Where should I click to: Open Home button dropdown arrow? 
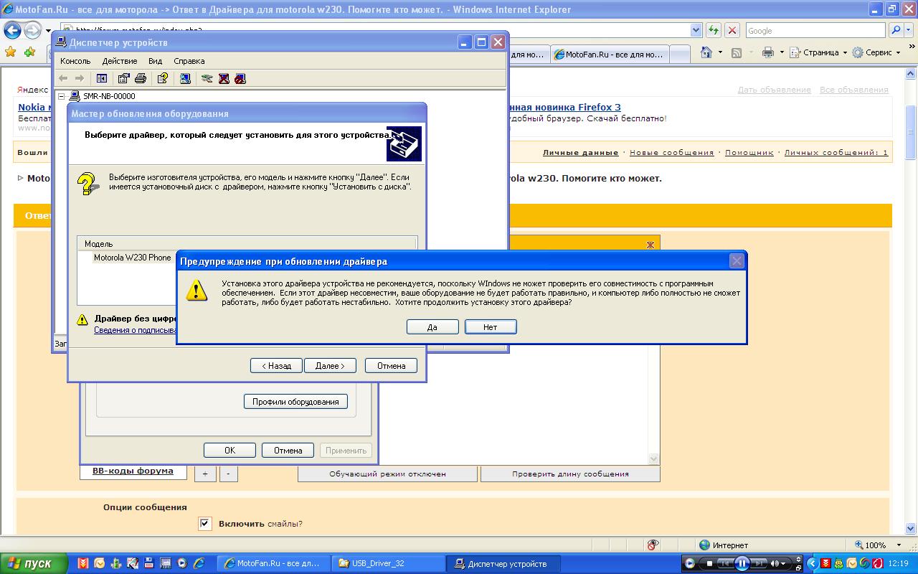pyautogui.click(x=719, y=52)
